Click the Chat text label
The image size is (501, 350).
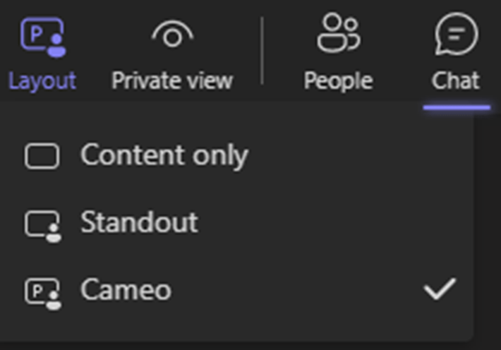(x=456, y=80)
